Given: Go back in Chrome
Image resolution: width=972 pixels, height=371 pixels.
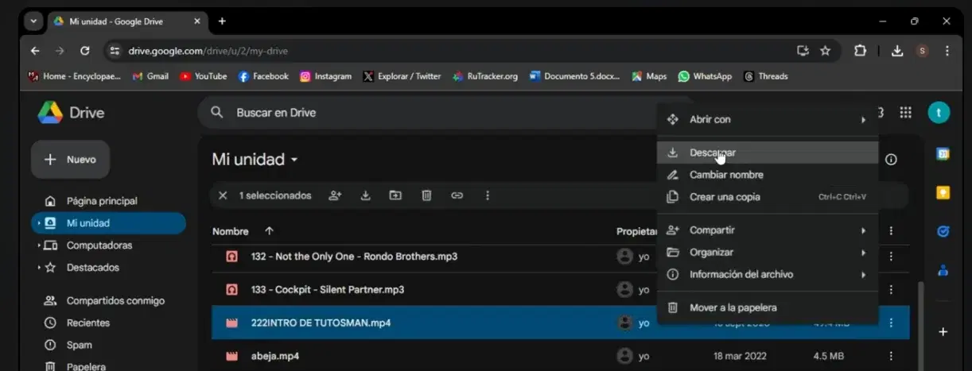Looking at the screenshot, I should click(35, 51).
